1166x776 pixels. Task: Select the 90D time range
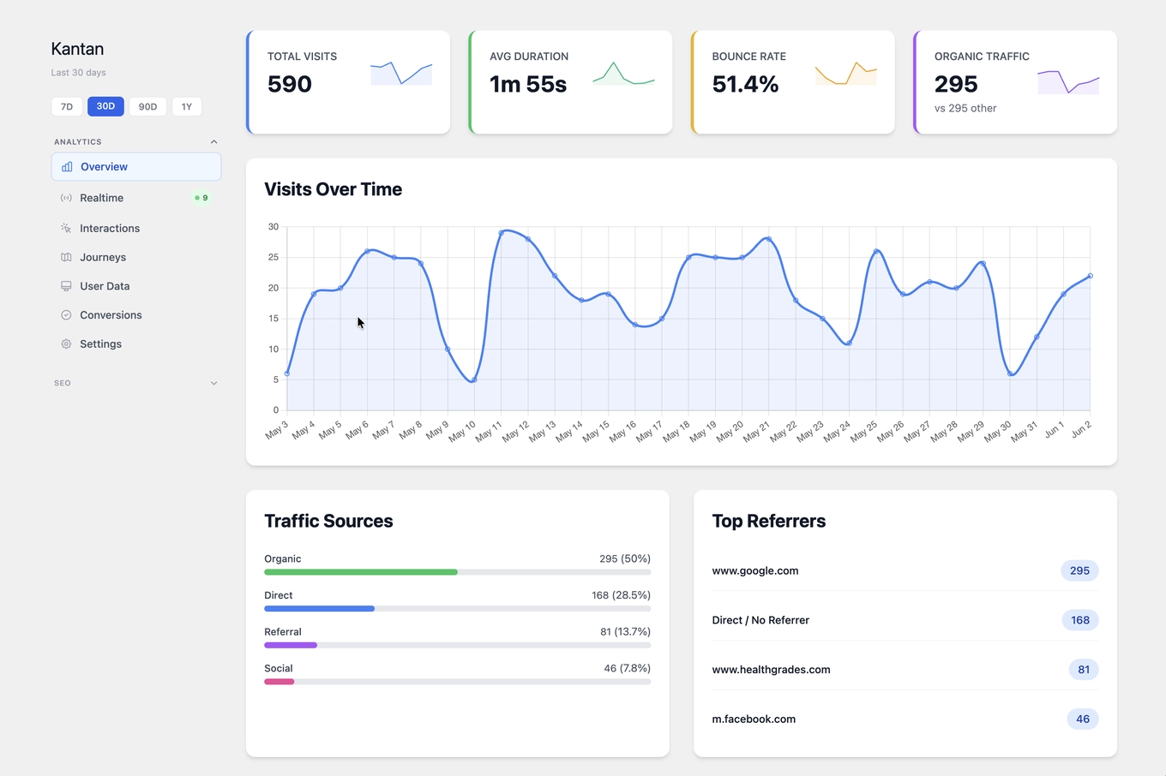(148, 107)
